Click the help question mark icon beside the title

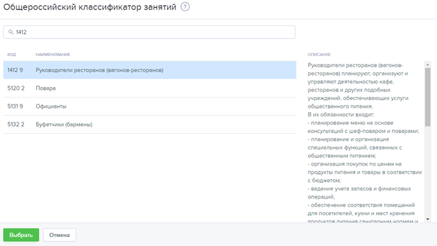tap(185, 7)
